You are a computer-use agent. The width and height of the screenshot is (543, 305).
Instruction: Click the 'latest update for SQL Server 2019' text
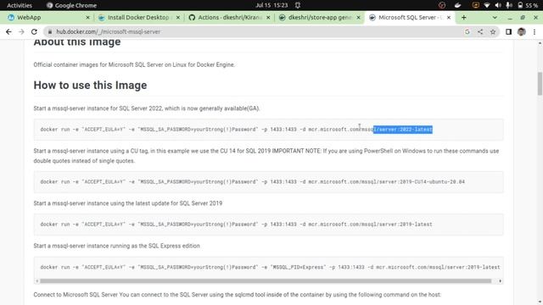point(128,203)
